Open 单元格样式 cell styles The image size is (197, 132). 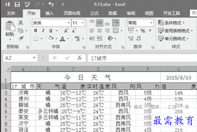174,39
